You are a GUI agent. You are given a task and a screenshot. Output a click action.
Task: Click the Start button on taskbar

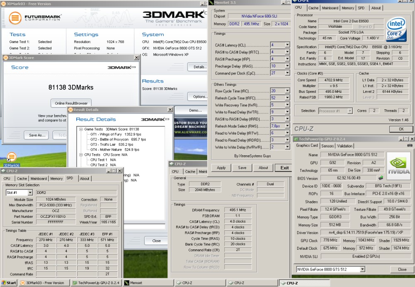click(9, 283)
